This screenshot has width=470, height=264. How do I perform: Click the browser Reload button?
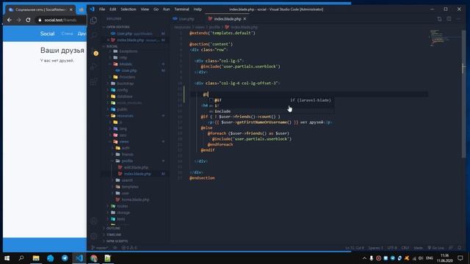28,20
